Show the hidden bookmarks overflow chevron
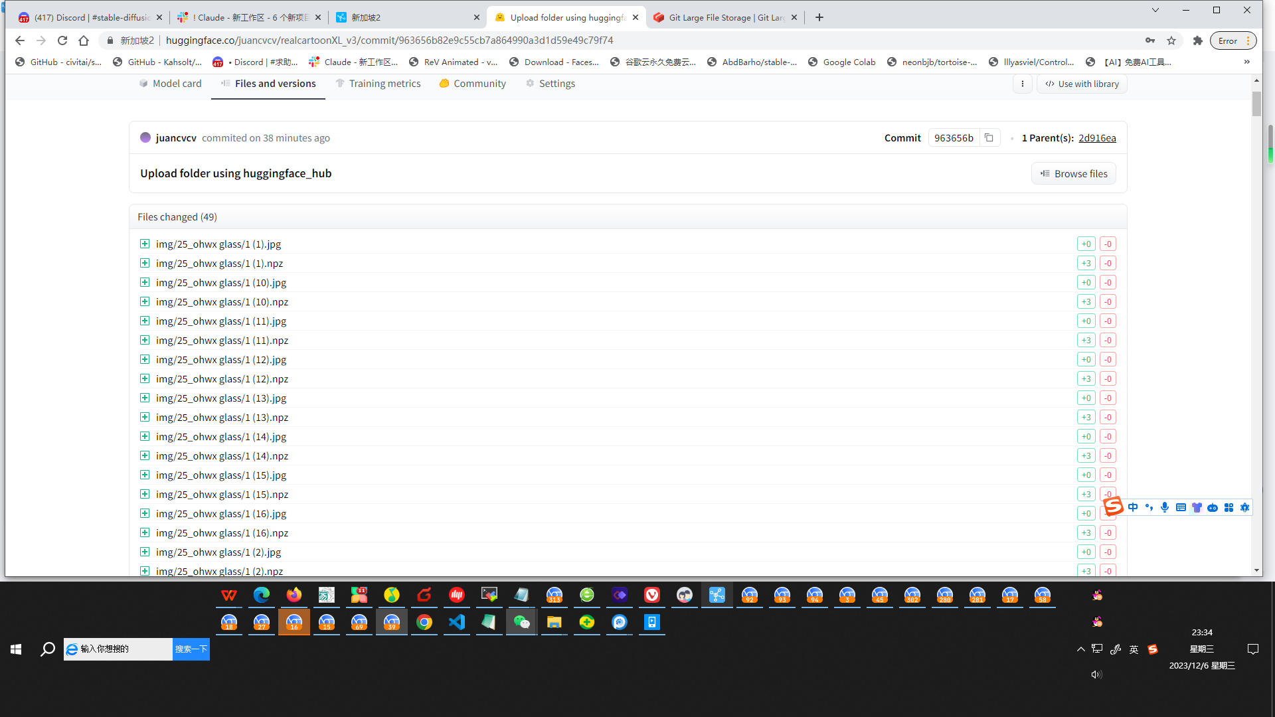 pyautogui.click(x=1246, y=62)
